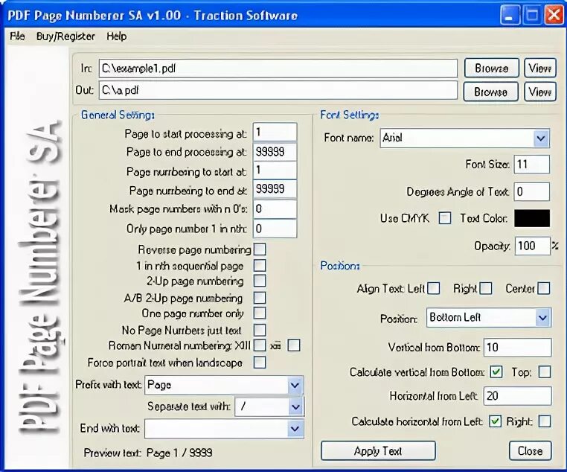The image size is (567, 472).
Task: Maximize the PDF Page Numberer window
Action: pyautogui.click(x=531, y=15)
